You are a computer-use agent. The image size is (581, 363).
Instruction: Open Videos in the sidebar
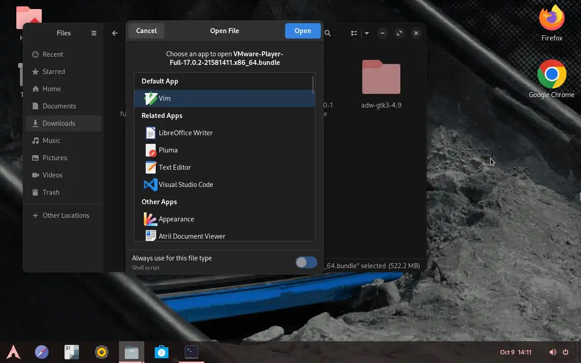point(64,175)
